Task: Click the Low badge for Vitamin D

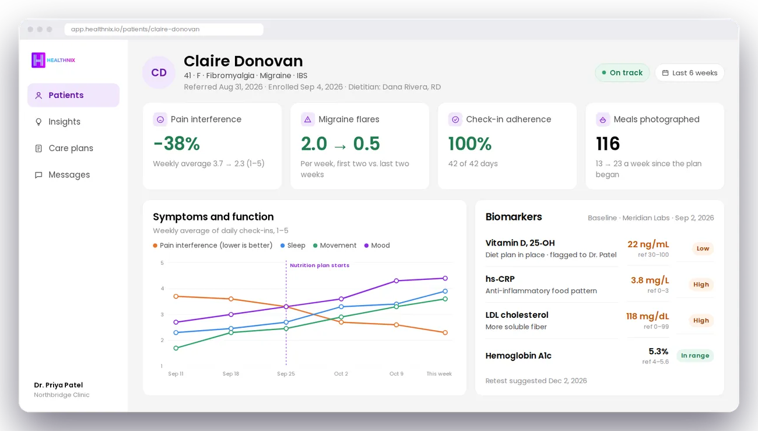Action: point(703,248)
